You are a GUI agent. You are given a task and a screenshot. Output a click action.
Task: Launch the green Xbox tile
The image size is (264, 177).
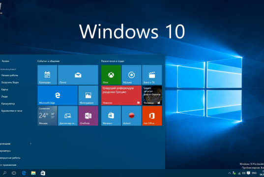click(x=111, y=75)
